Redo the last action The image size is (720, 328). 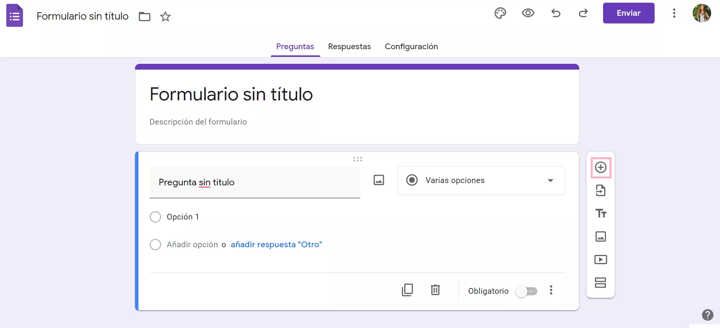pyautogui.click(x=583, y=13)
